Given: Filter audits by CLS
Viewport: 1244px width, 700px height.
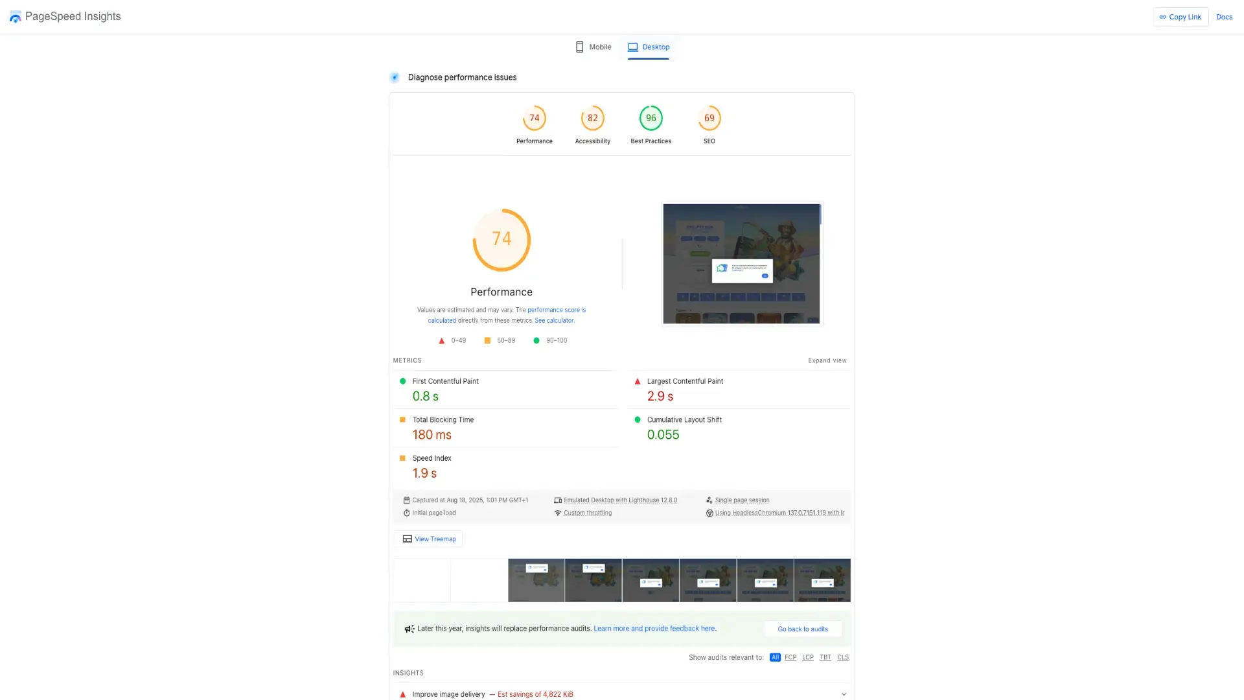Looking at the screenshot, I should pyautogui.click(x=843, y=657).
